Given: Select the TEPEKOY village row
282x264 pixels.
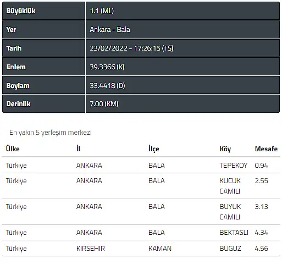Looking at the screenshot, I should tap(141, 166).
